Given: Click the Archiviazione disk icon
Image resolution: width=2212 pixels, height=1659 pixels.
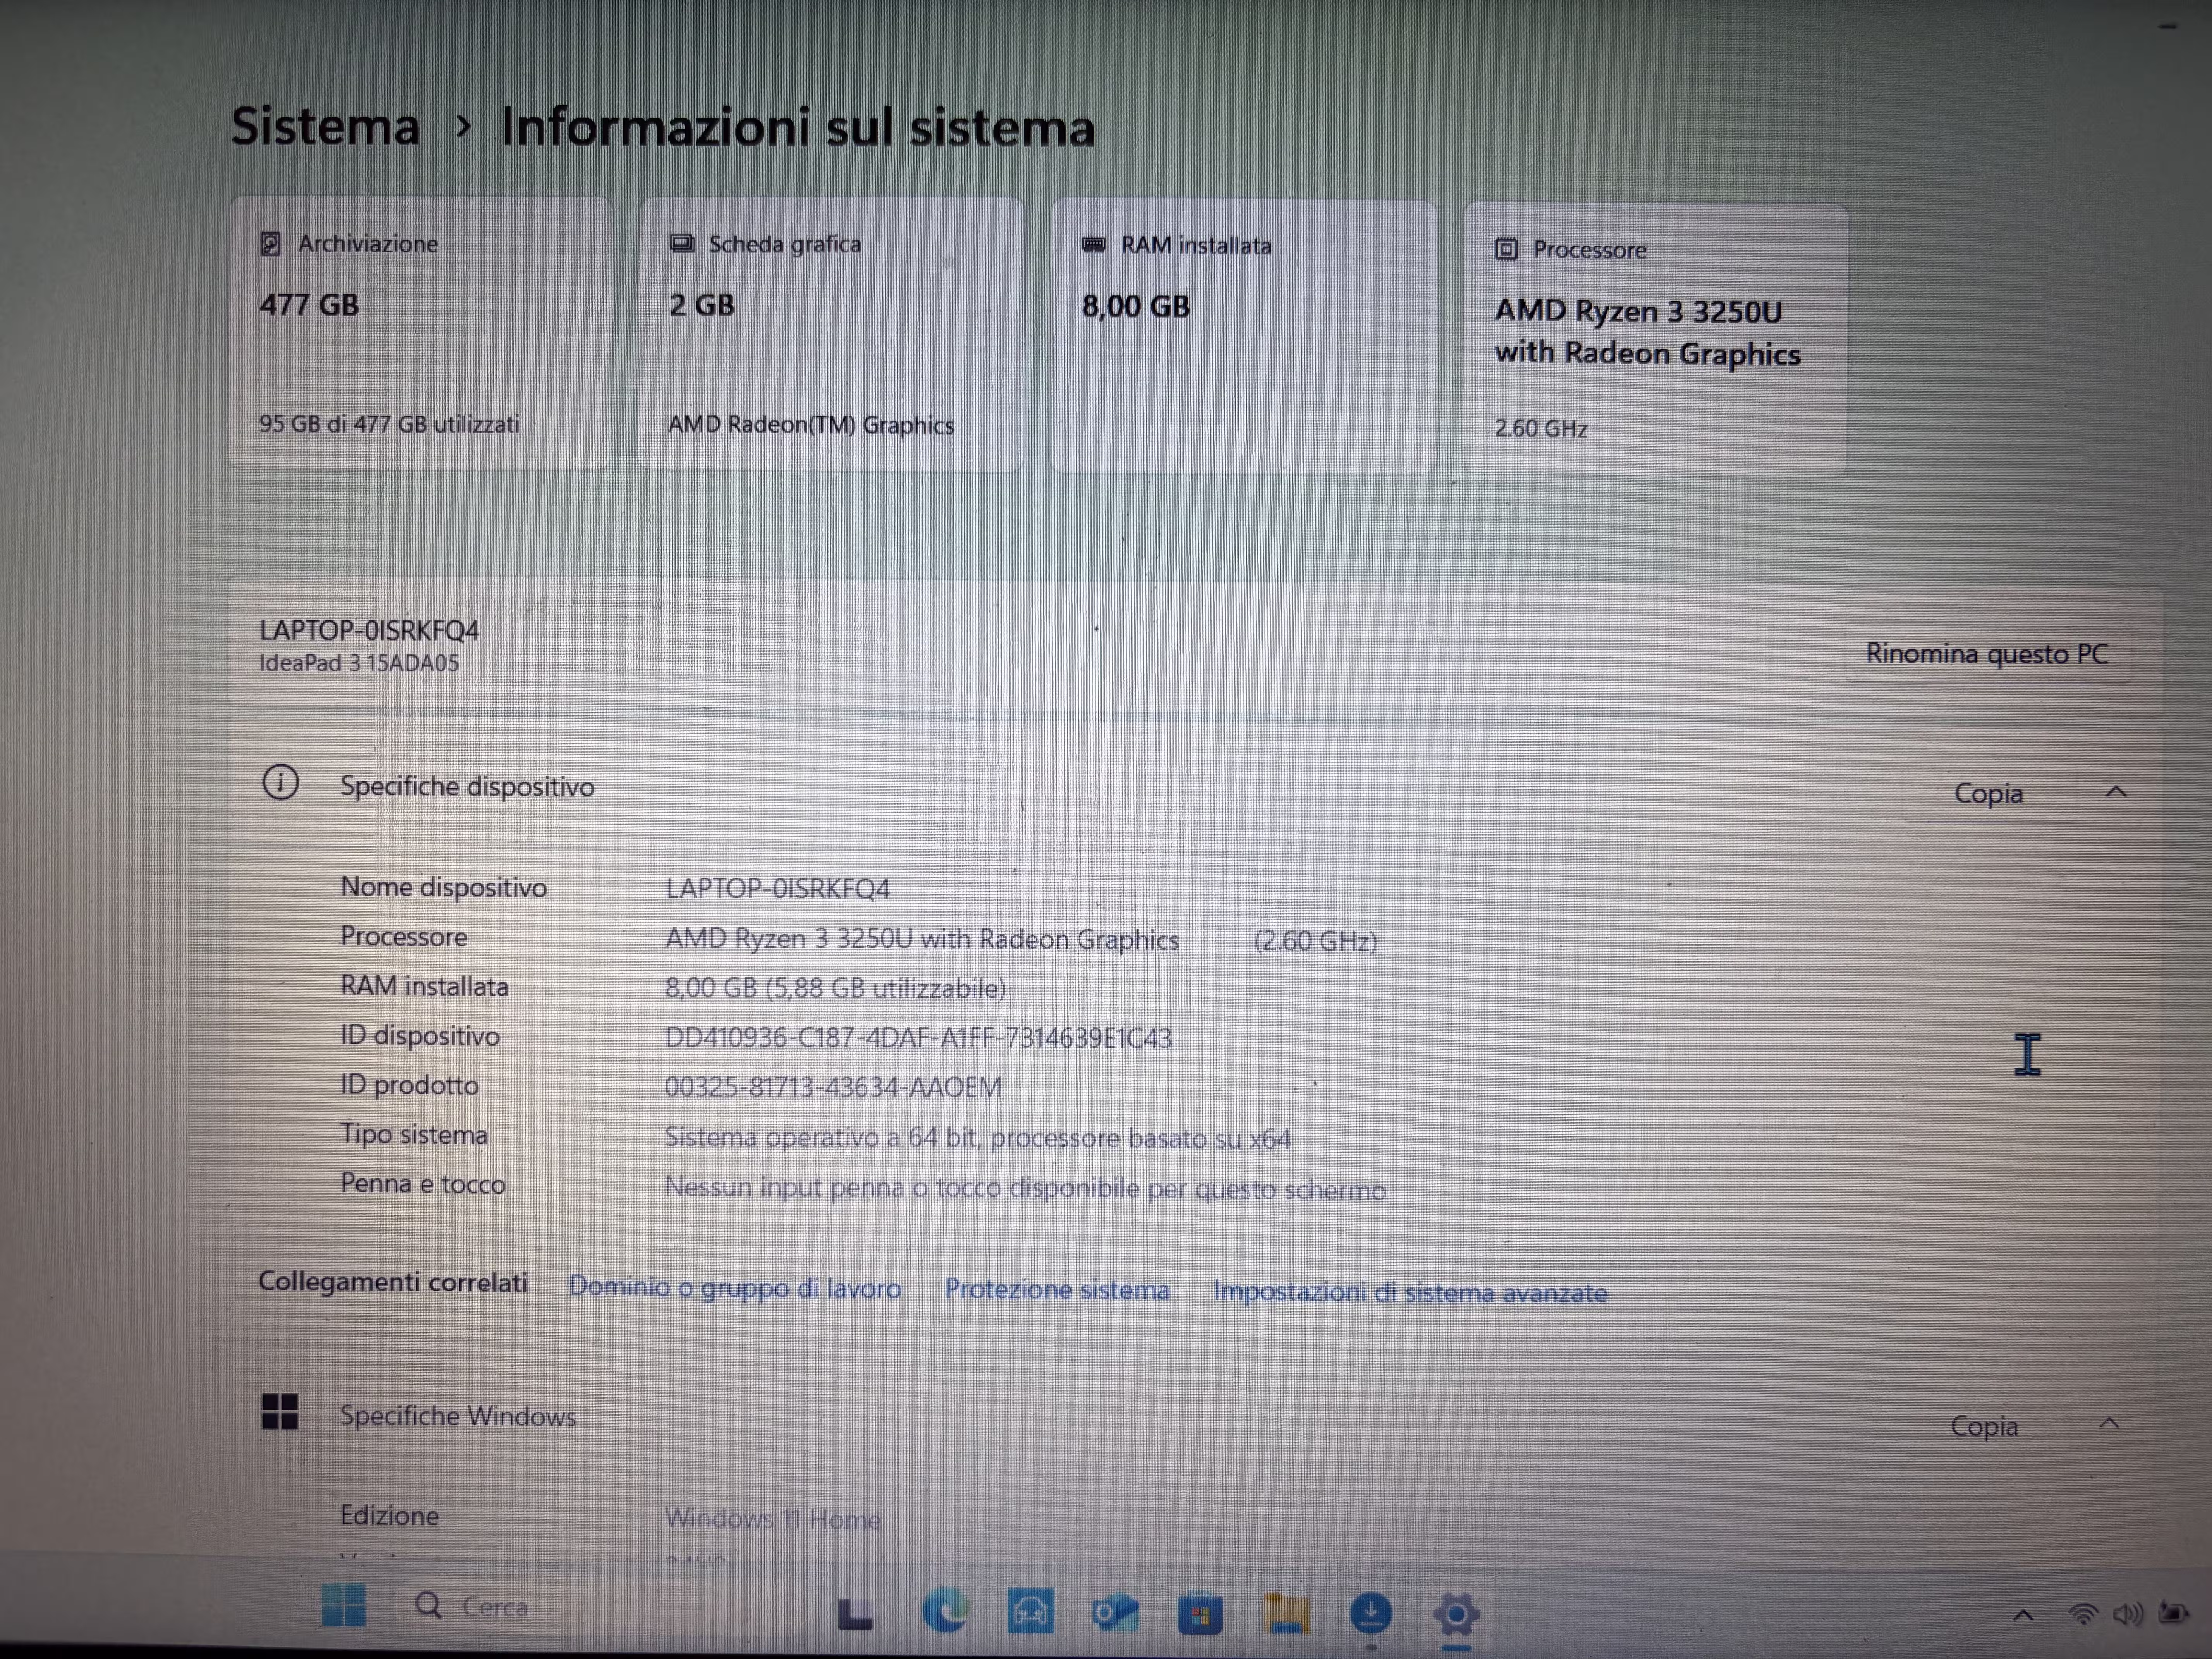Looking at the screenshot, I should 270,244.
